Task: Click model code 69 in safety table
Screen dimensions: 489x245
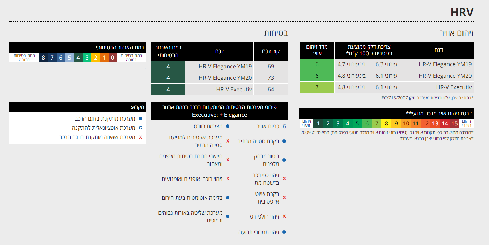Action: (271, 66)
